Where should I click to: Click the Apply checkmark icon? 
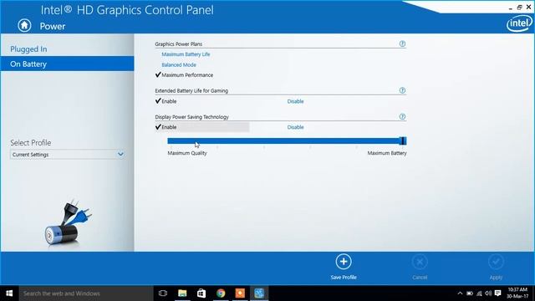496,262
